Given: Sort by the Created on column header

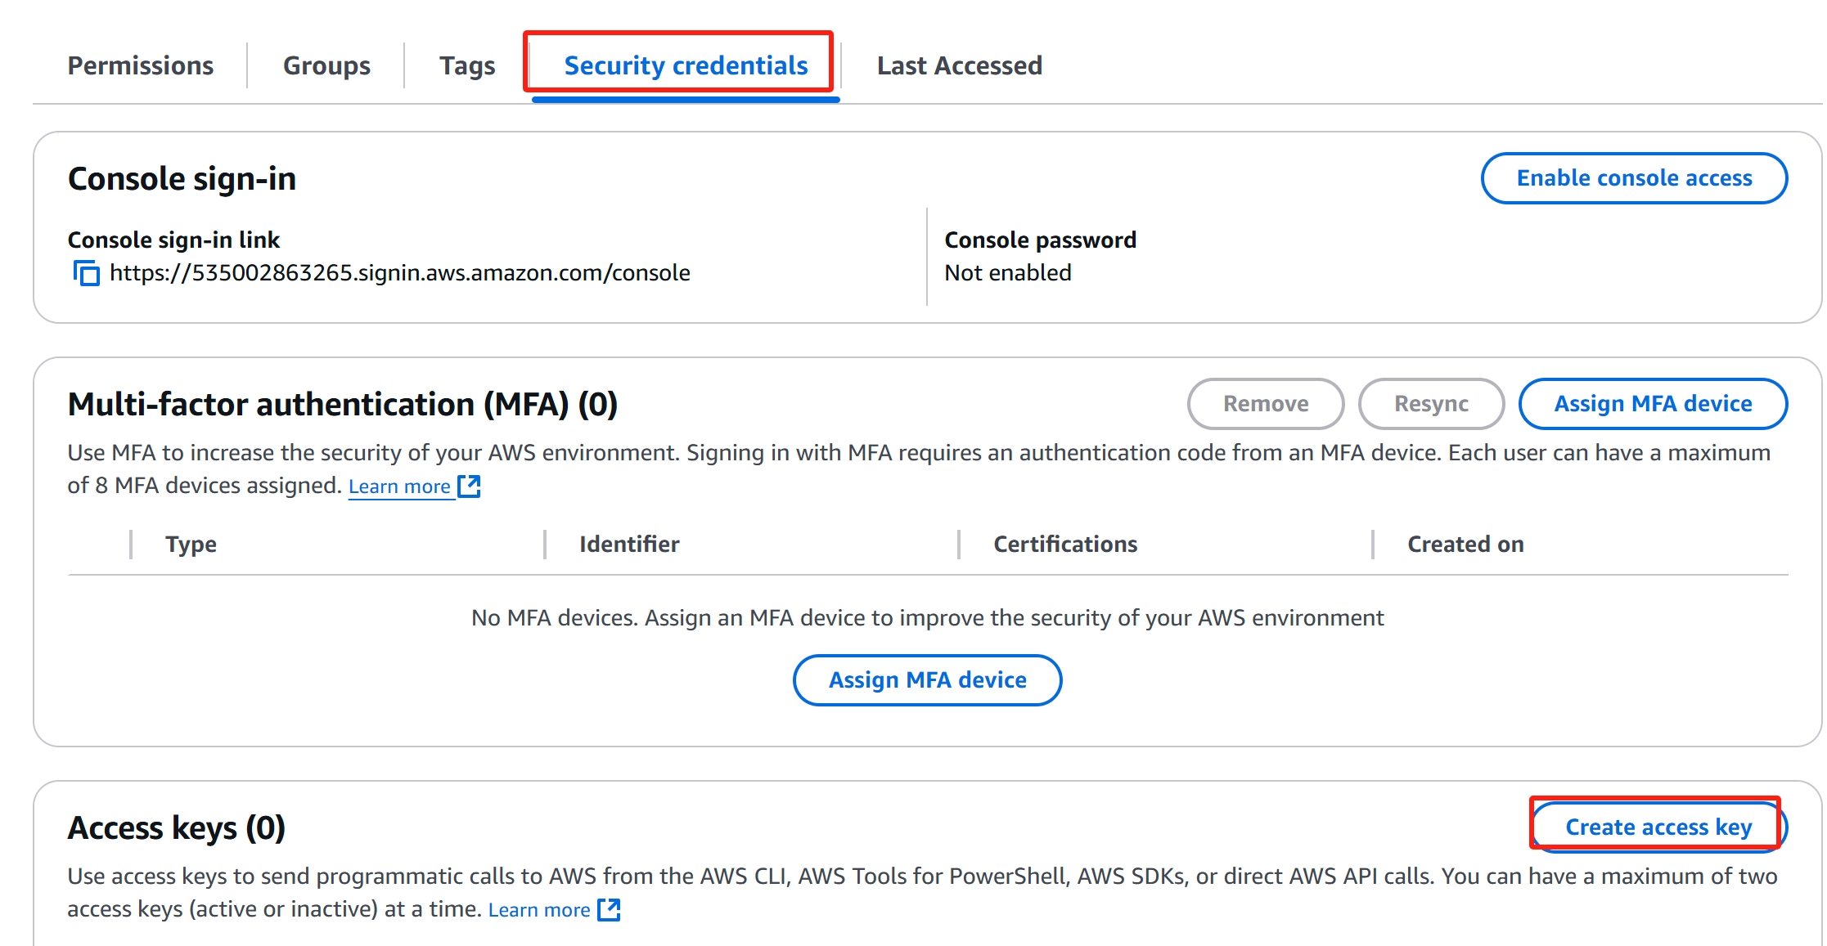Looking at the screenshot, I should pos(1465,545).
